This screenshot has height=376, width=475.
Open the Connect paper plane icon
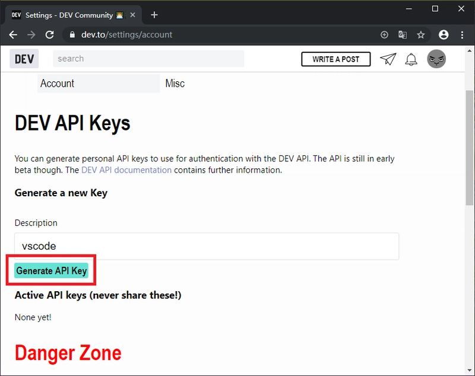pyautogui.click(x=388, y=59)
